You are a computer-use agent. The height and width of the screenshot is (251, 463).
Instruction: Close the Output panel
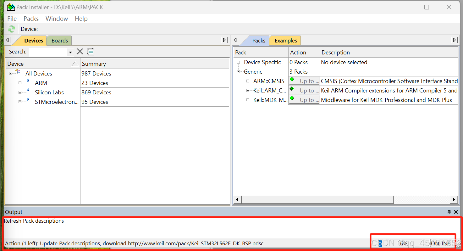(456, 212)
